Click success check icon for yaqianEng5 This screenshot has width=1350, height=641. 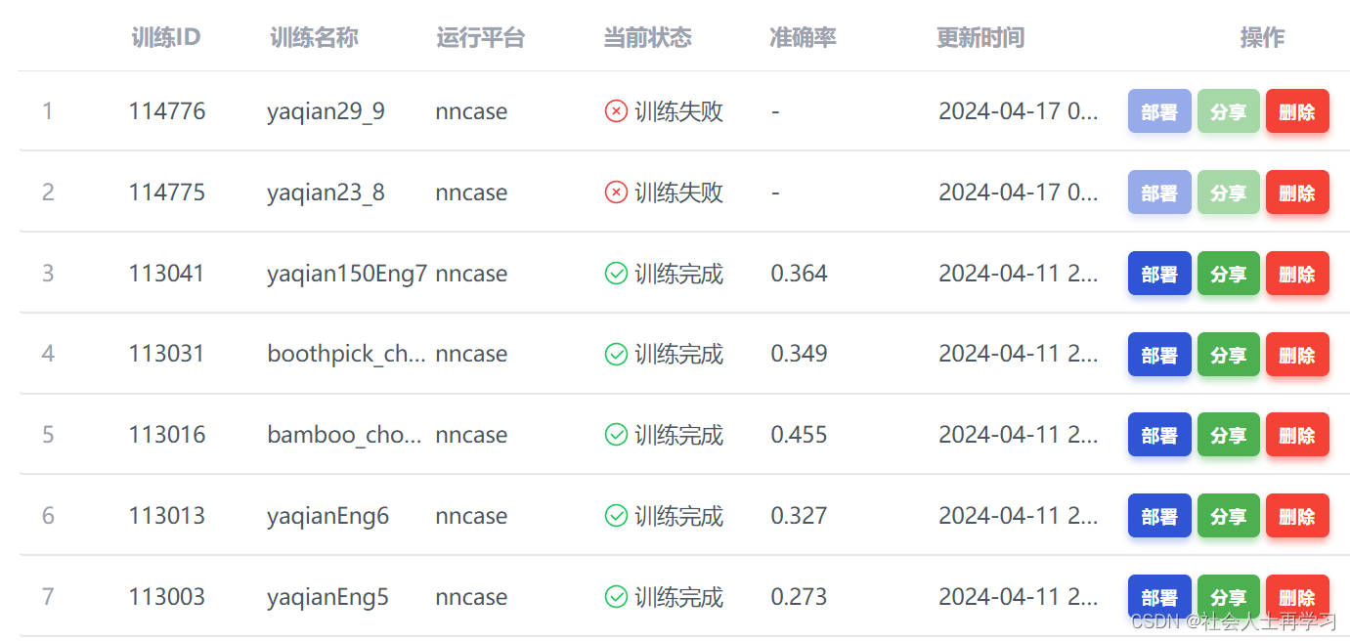click(616, 596)
